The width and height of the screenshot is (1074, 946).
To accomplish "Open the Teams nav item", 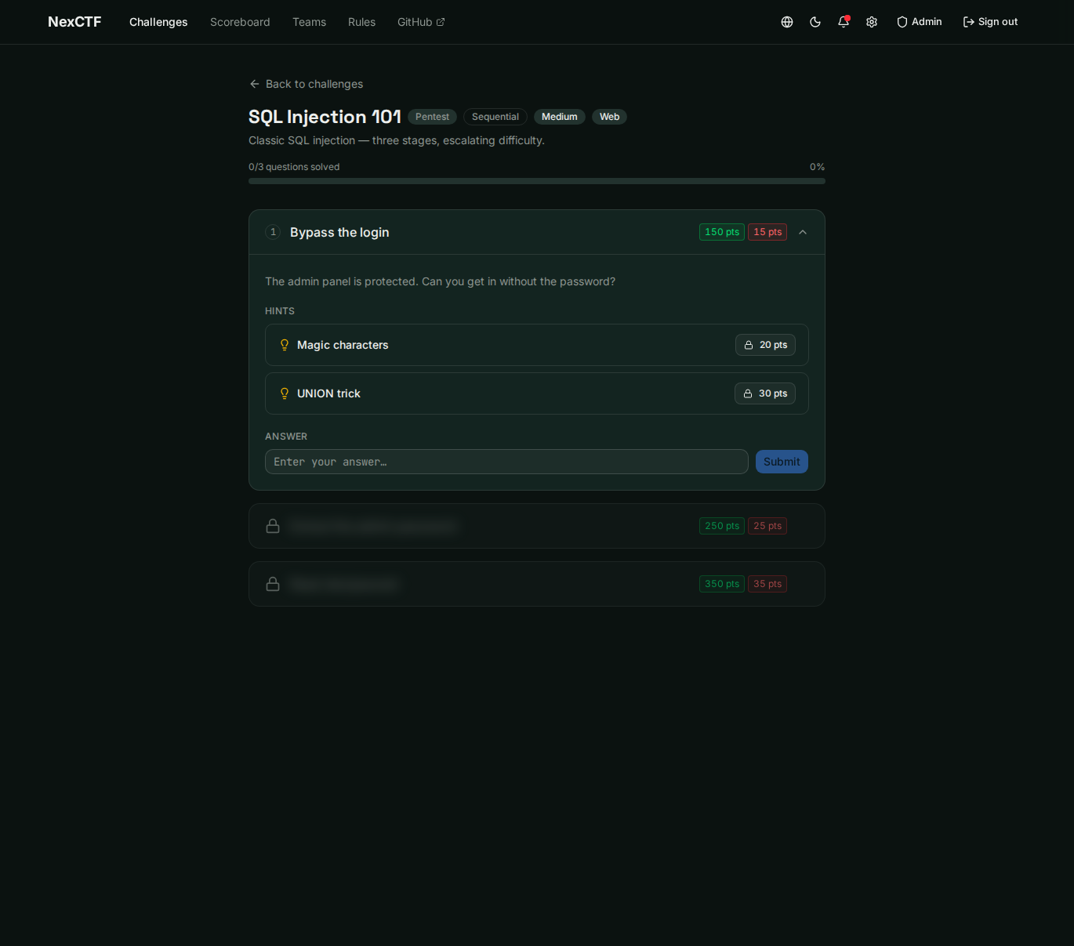I will point(309,22).
